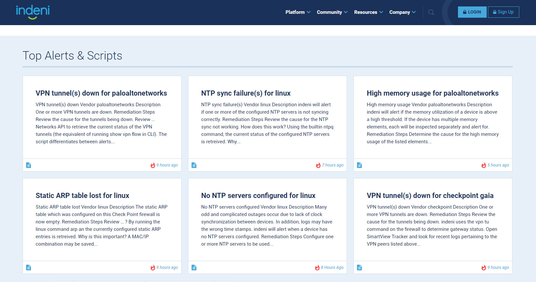Click document icon under No NTP servers card
The image size is (536, 282).
(x=194, y=268)
